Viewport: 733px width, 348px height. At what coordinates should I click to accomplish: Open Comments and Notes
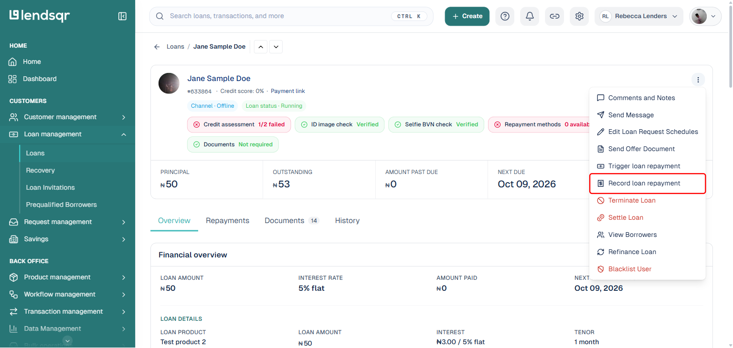coord(648,98)
